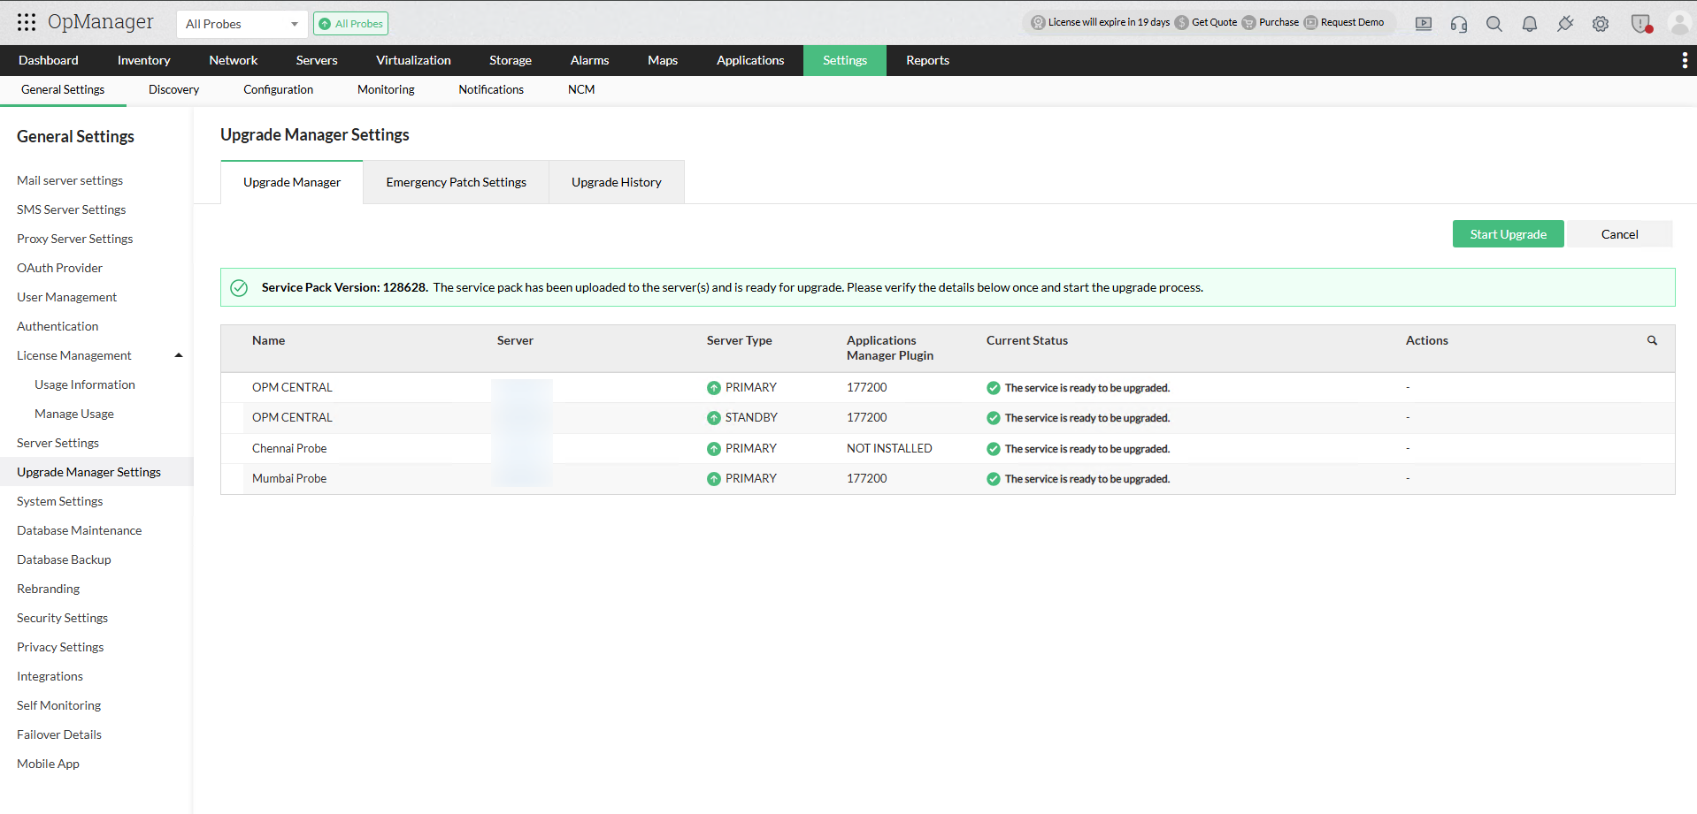The width and height of the screenshot is (1697, 814).
Task: Click the green All Probes filter button
Action: click(350, 24)
